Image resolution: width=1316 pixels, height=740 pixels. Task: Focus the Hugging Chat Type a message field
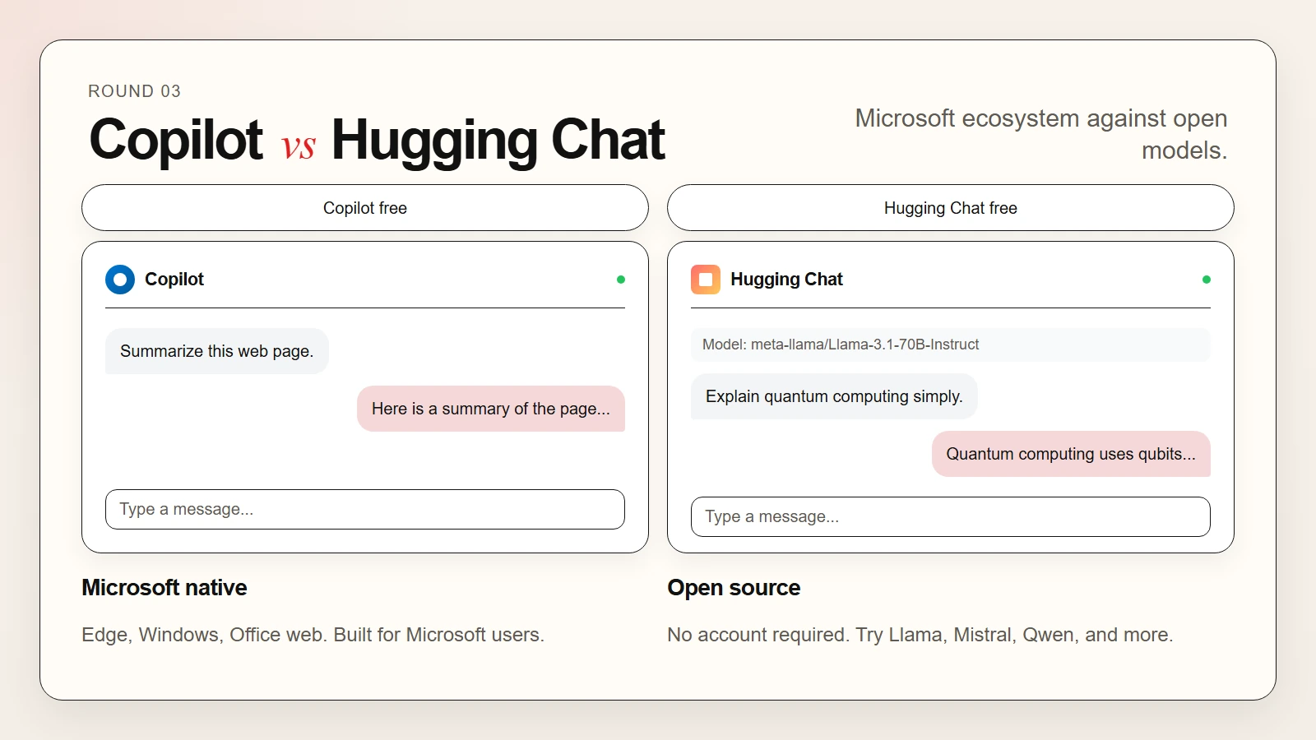(x=951, y=517)
